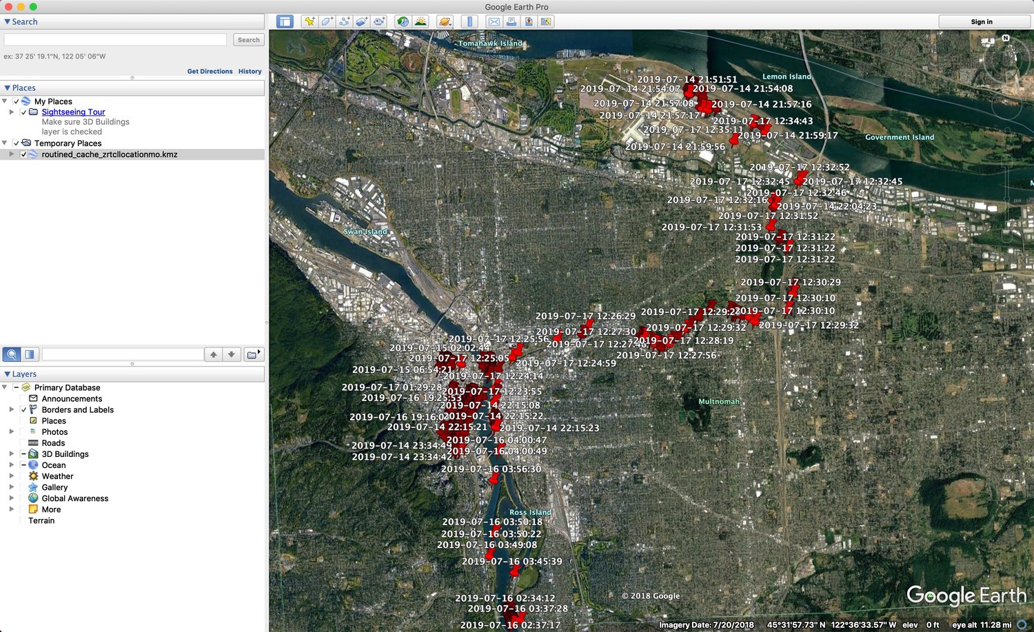Add a path using the toolbar icon

coord(344,21)
